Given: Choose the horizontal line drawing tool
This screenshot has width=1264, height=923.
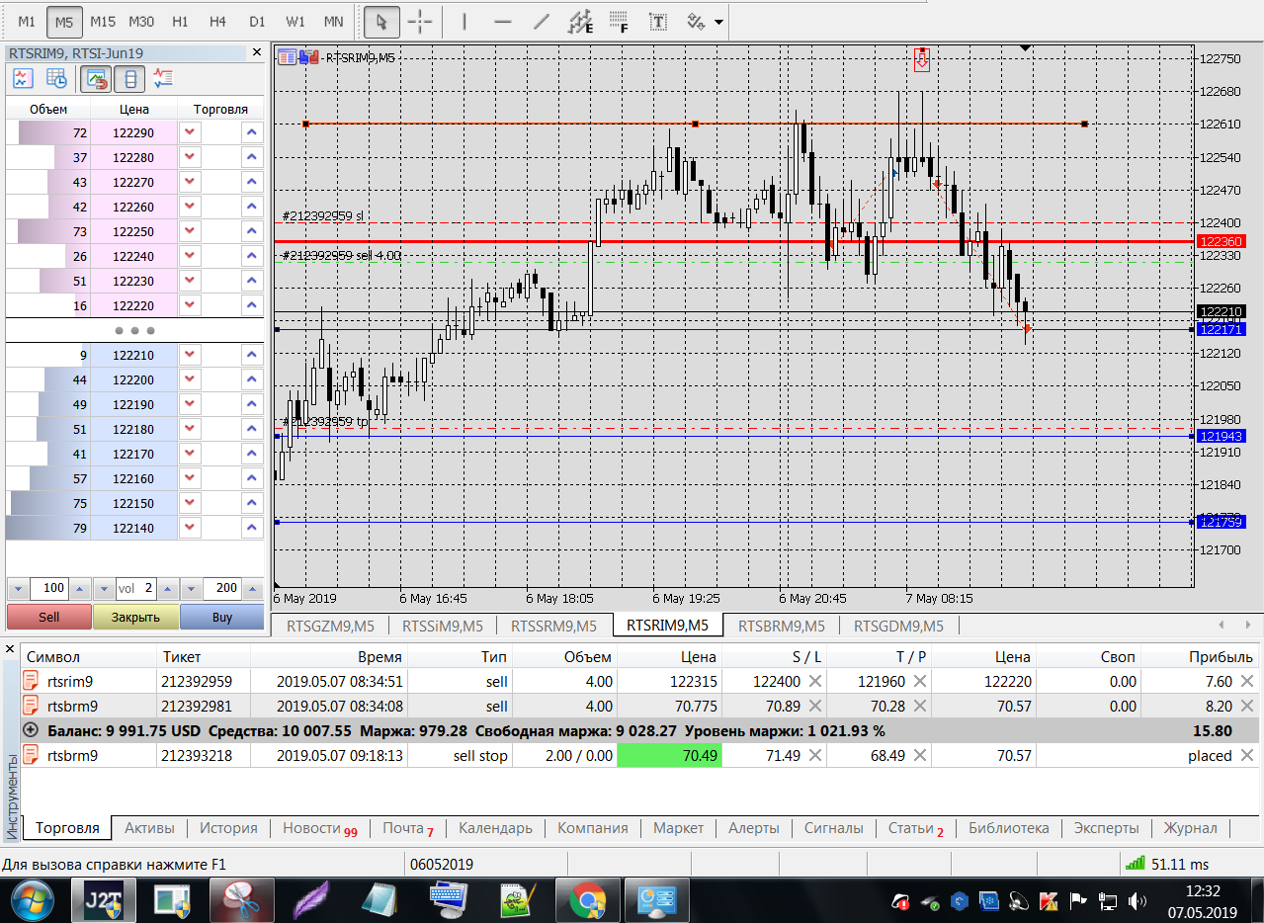Looking at the screenshot, I should click(x=502, y=21).
